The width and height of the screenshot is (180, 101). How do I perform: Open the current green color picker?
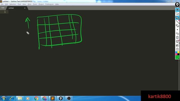177,57
